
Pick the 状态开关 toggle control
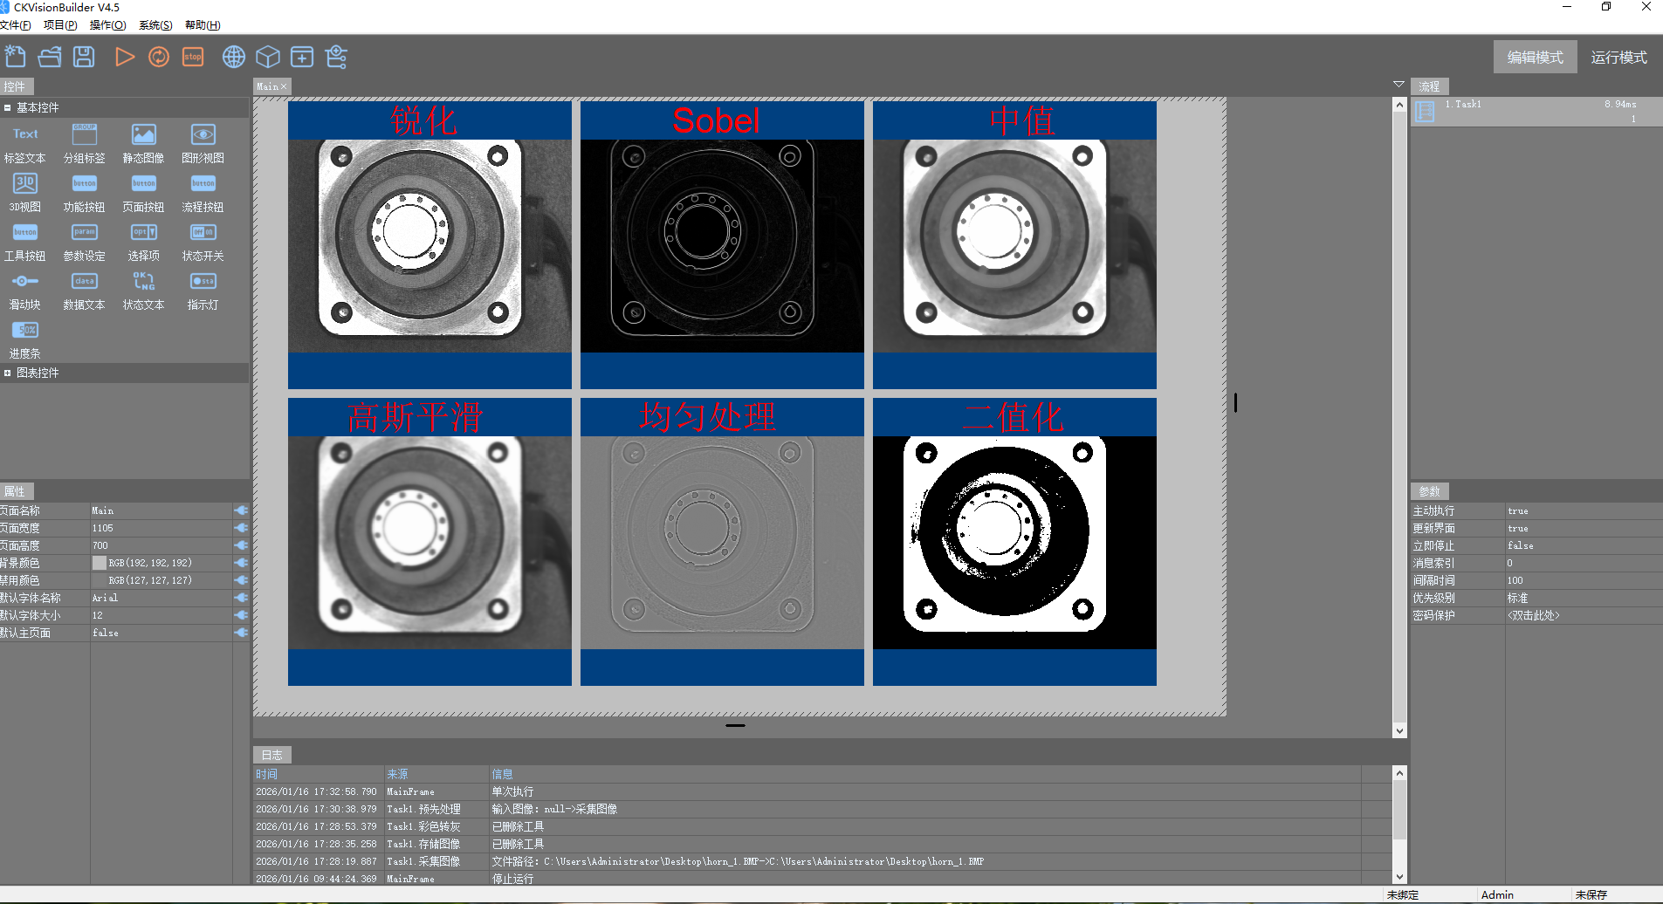tap(203, 233)
